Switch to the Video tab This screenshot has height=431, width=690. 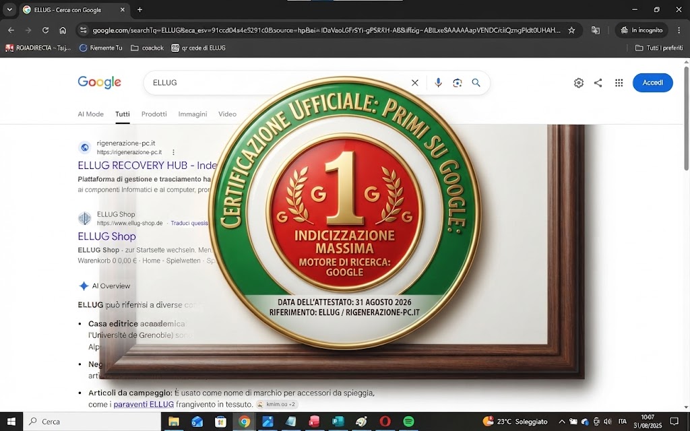(x=228, y=114)
